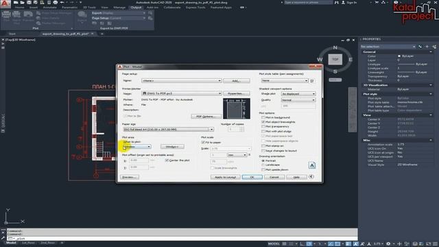This screenshot has height=247, width=439.
Task: Open the Shade plot dropdown
Action: click(x=298, y=94)
